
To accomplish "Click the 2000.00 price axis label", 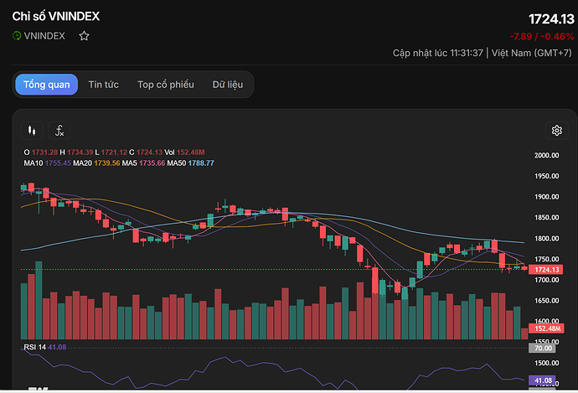I will (x=547, y=155).
